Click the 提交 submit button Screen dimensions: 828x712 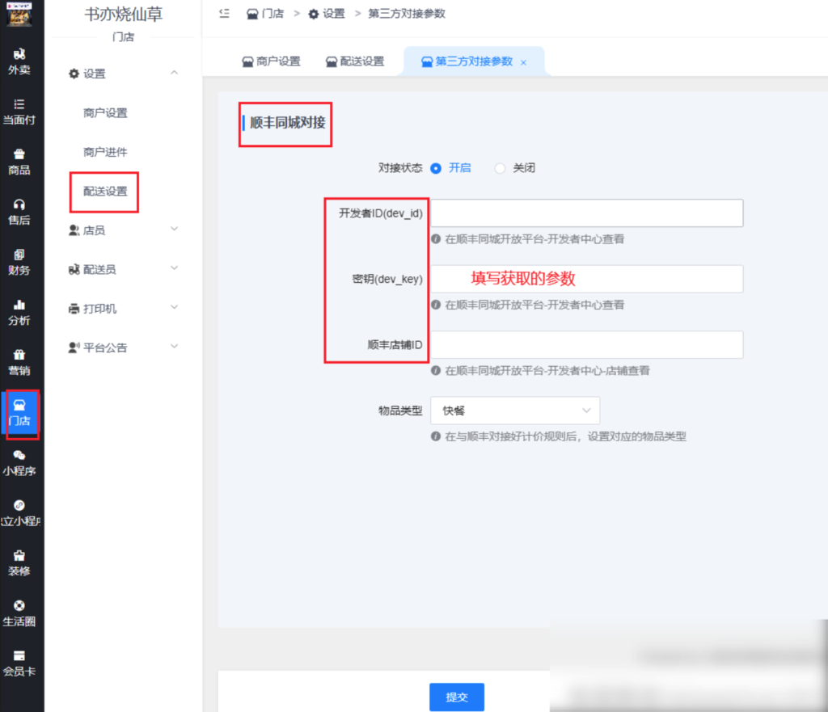point(457,696)
